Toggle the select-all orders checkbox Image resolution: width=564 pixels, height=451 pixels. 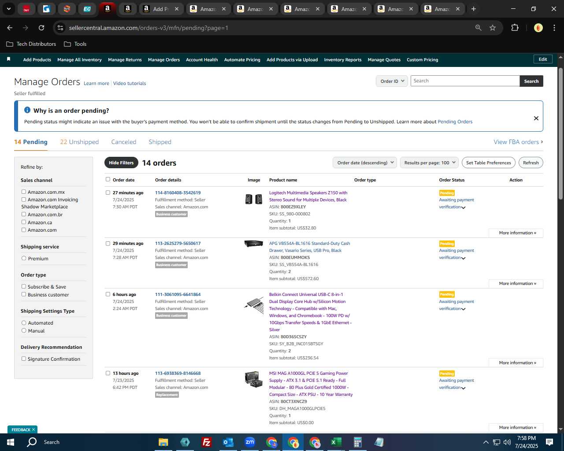click(108, 179)
